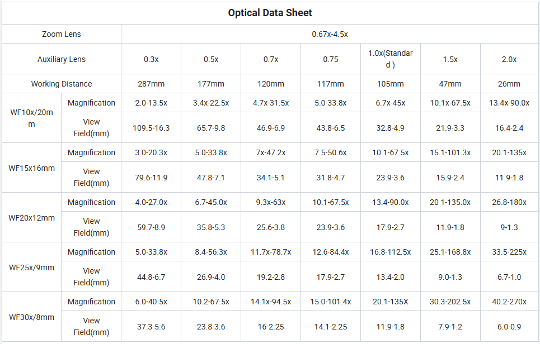Image resolution: width=540 pixels, height=344 pixels.
Task: Click the WF20x12mm eyepiece row header
Action: point(31,218)
